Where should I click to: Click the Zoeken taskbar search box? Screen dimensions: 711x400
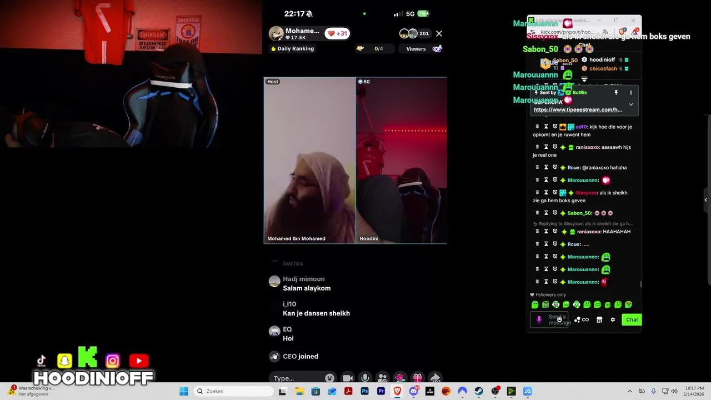click(x=233, y=391)
